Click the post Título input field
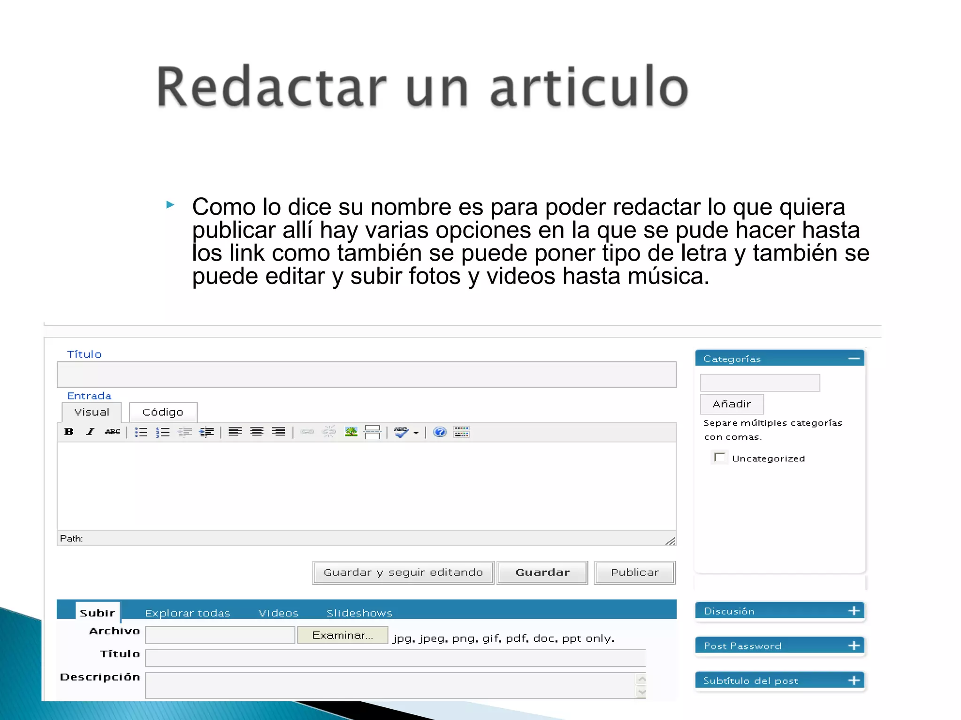 tap(366, 375)
